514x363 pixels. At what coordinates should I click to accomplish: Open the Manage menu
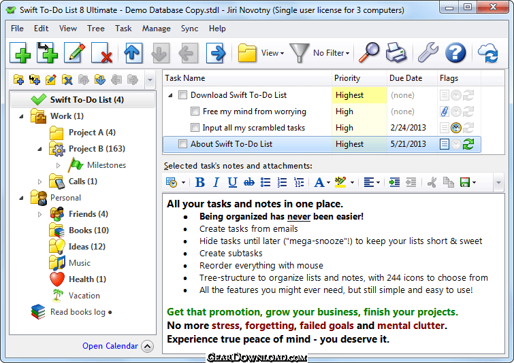[x=156, y=29]
